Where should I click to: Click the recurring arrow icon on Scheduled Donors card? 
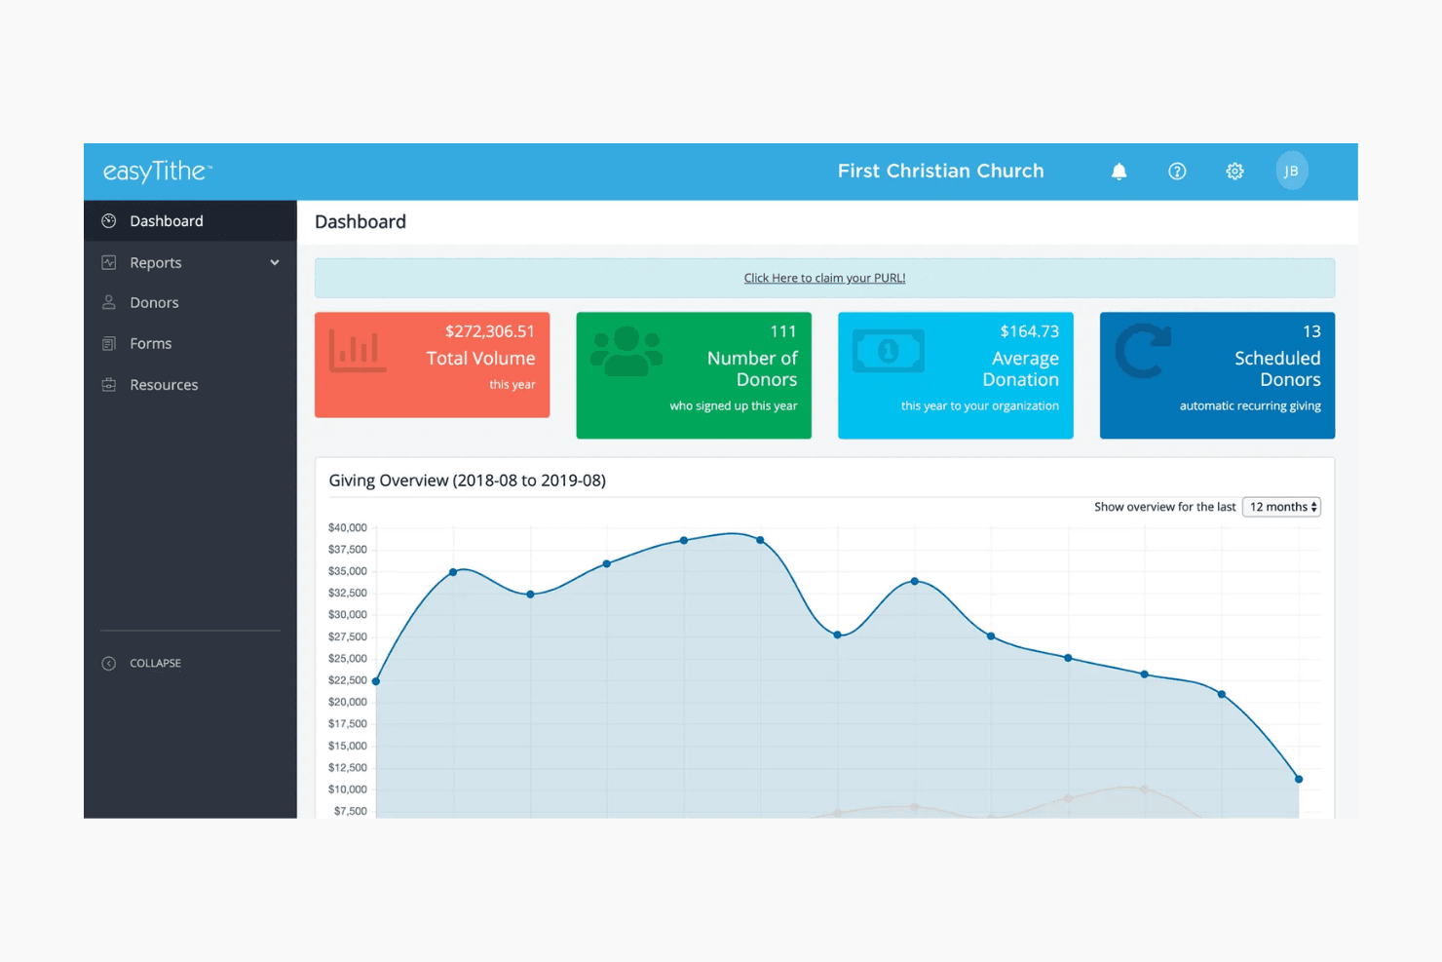[1143, 351]
